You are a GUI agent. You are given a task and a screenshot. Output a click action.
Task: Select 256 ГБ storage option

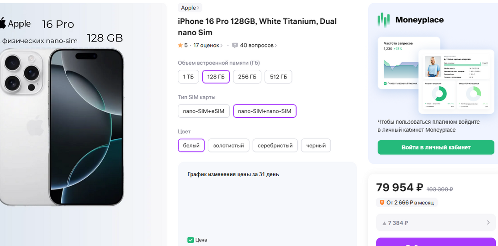(x=247, y=77)
